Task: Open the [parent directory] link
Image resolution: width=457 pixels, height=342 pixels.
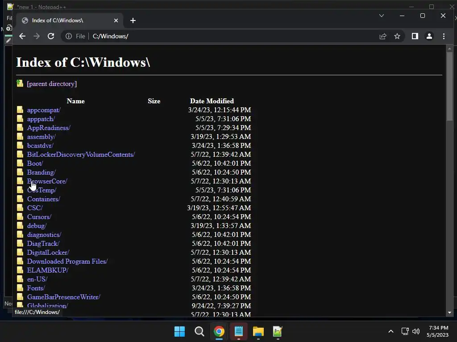Action: 52,84
